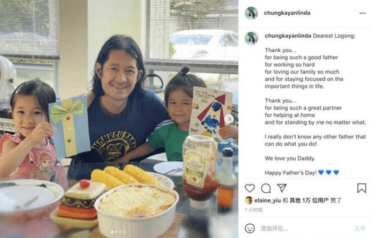Jump to the last carousel indicator dot
The image size is (371, 238).
point(125,232)
